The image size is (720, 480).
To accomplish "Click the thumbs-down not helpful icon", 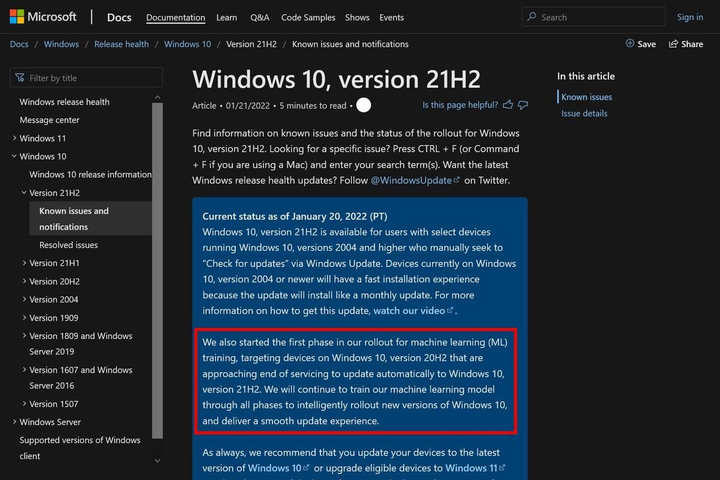I will [x=523, y=105].
